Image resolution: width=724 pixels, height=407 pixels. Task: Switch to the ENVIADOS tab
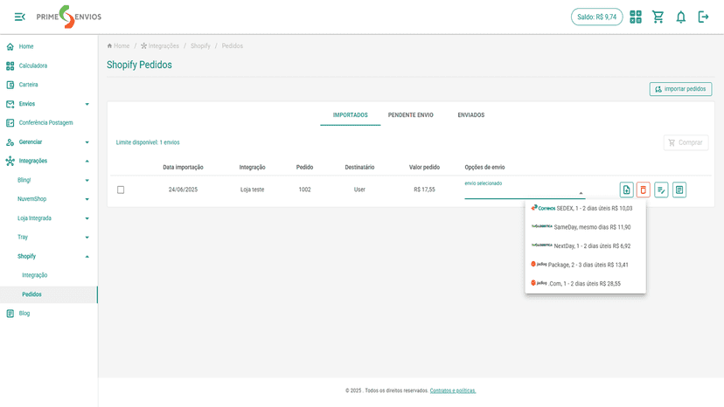point(471,115)
